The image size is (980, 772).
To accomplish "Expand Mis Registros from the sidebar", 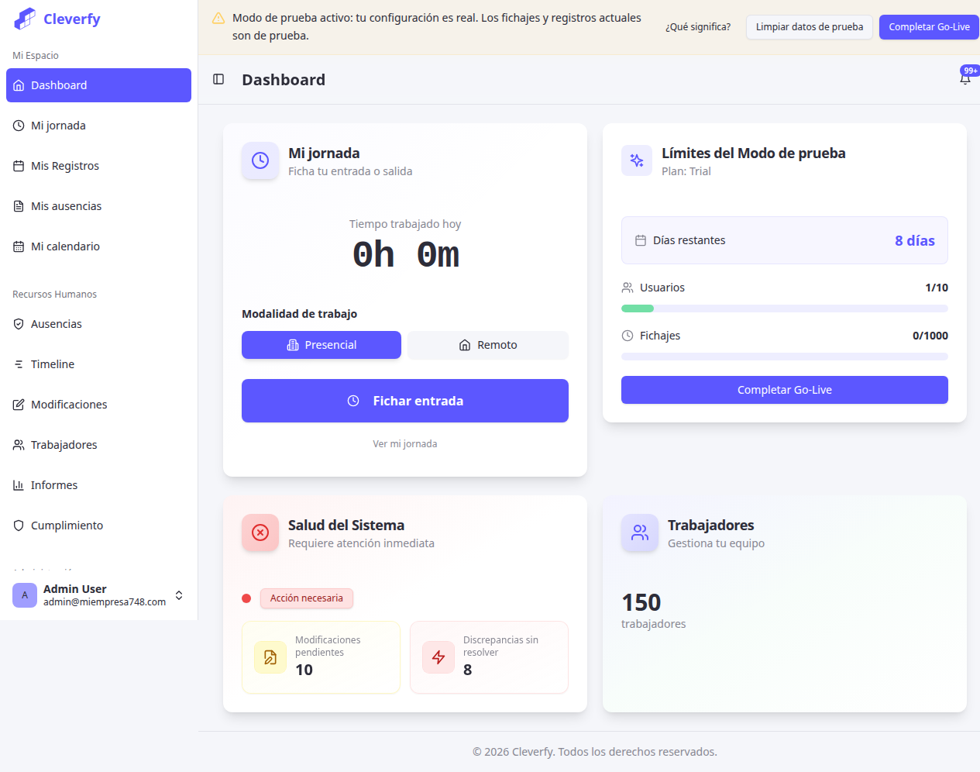I will pyautogui.click(x=64, y=165).
